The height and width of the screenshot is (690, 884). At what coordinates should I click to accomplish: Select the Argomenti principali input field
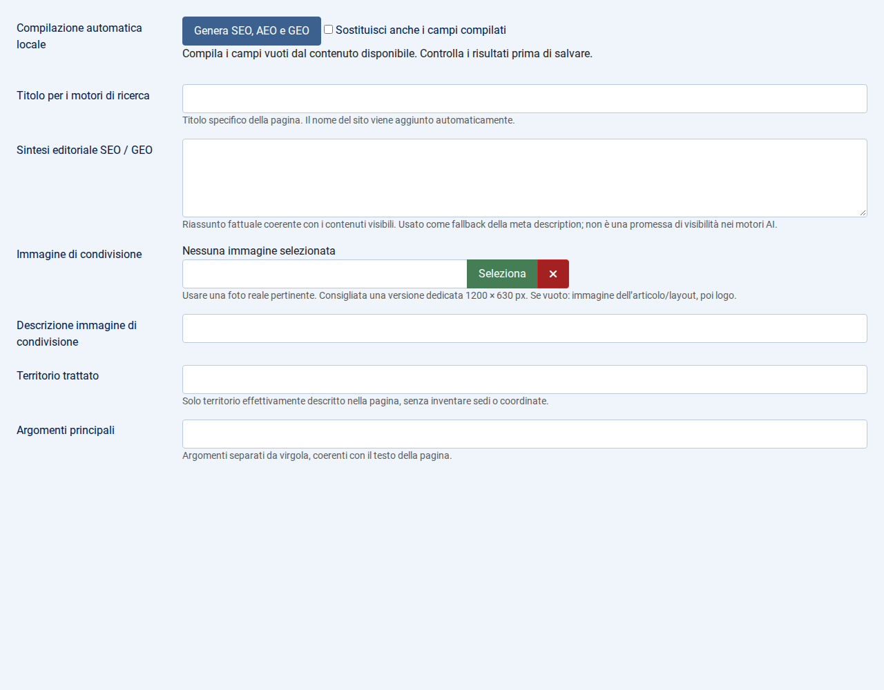(525, 434)
